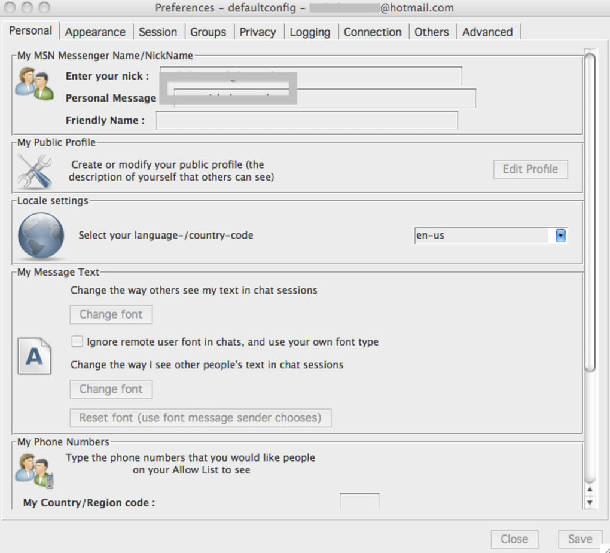Switch to the Appearance tab
The width and height of the screenshot is (610, 553).
pos(95,32)
